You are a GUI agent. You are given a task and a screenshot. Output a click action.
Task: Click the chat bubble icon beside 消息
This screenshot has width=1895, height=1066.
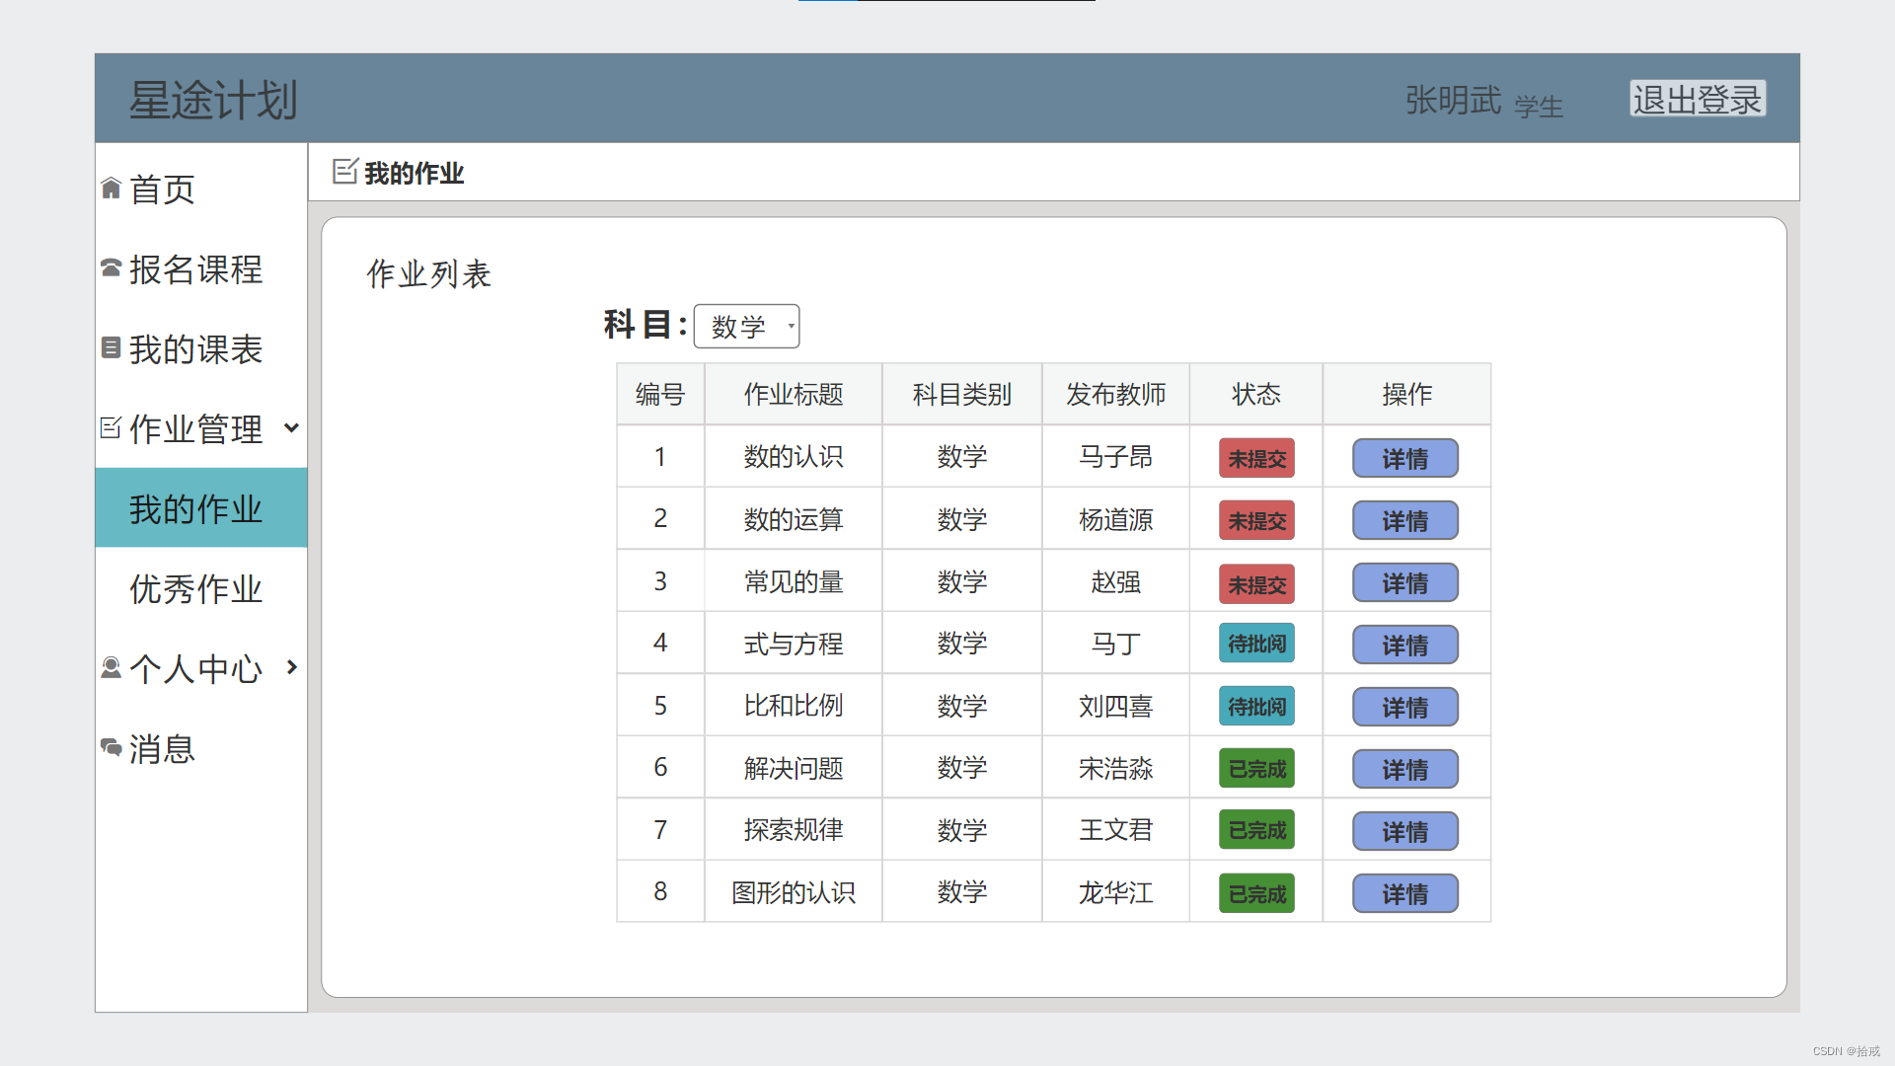coord(111,747)
